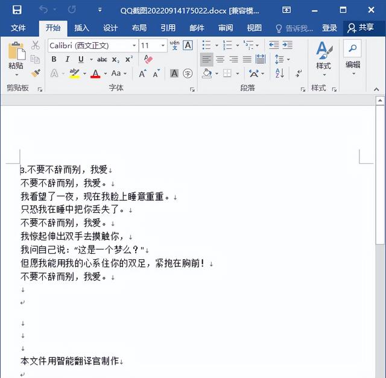Open the 样式 (Styles) gallery button
The height and width of the screenshot is (378, 386).
324,59
